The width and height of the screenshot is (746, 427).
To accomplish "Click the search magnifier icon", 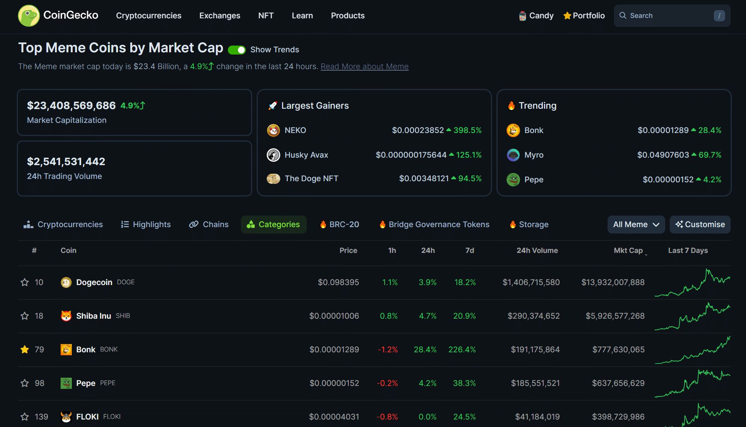I will coord(623,15).
